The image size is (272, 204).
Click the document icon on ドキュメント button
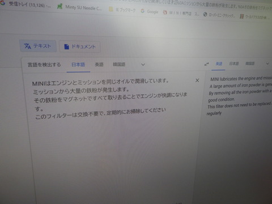coord(66,46)
